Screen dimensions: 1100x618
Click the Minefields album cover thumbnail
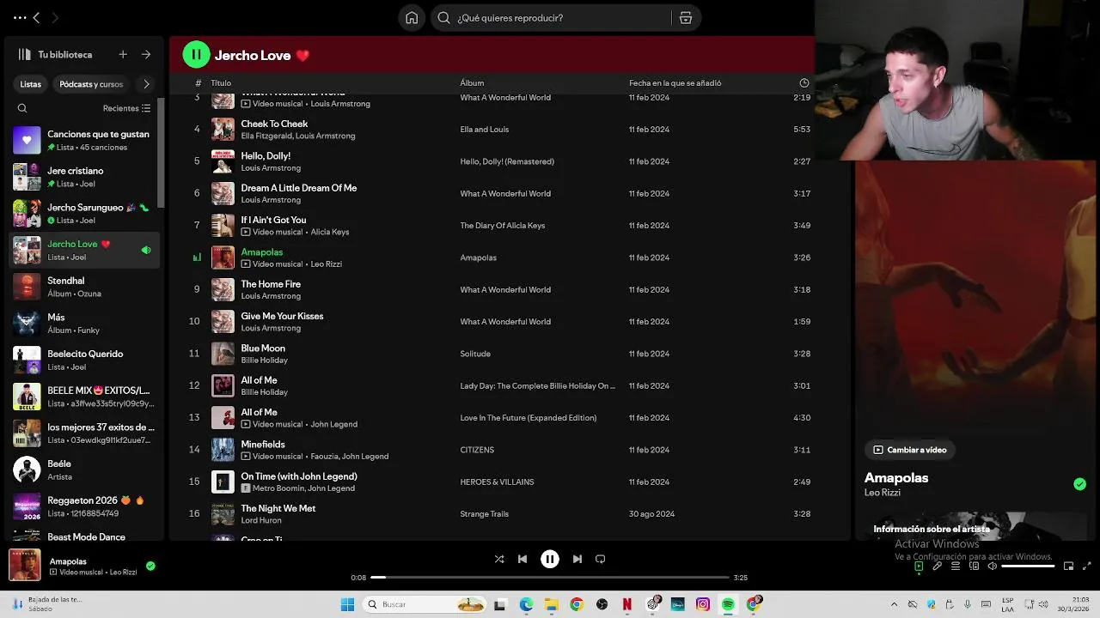(x=223, y=450)
